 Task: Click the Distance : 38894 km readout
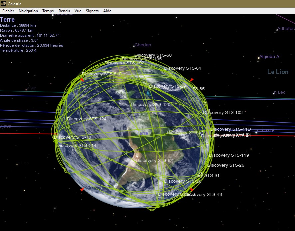tap(18, 25)
